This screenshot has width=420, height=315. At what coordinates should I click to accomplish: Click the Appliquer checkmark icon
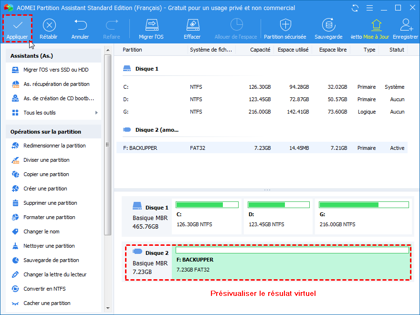pyautogui.click(x=18, y=25)
